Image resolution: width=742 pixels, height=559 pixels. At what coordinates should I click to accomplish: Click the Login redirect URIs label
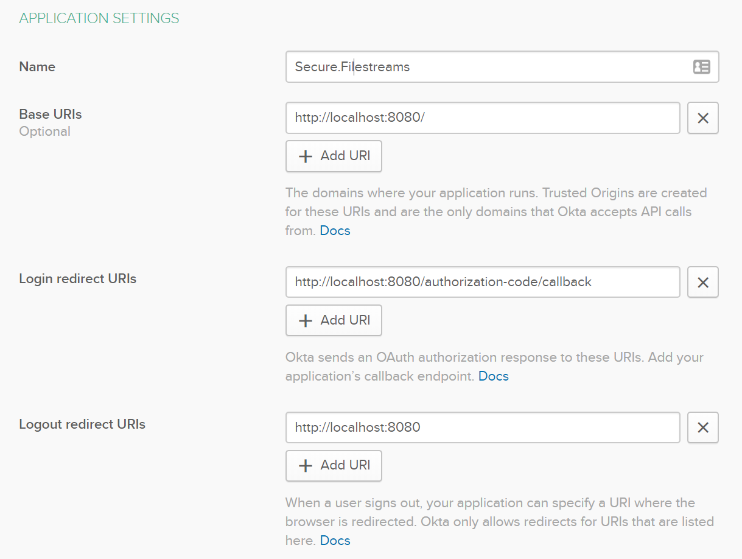[78, 279]
